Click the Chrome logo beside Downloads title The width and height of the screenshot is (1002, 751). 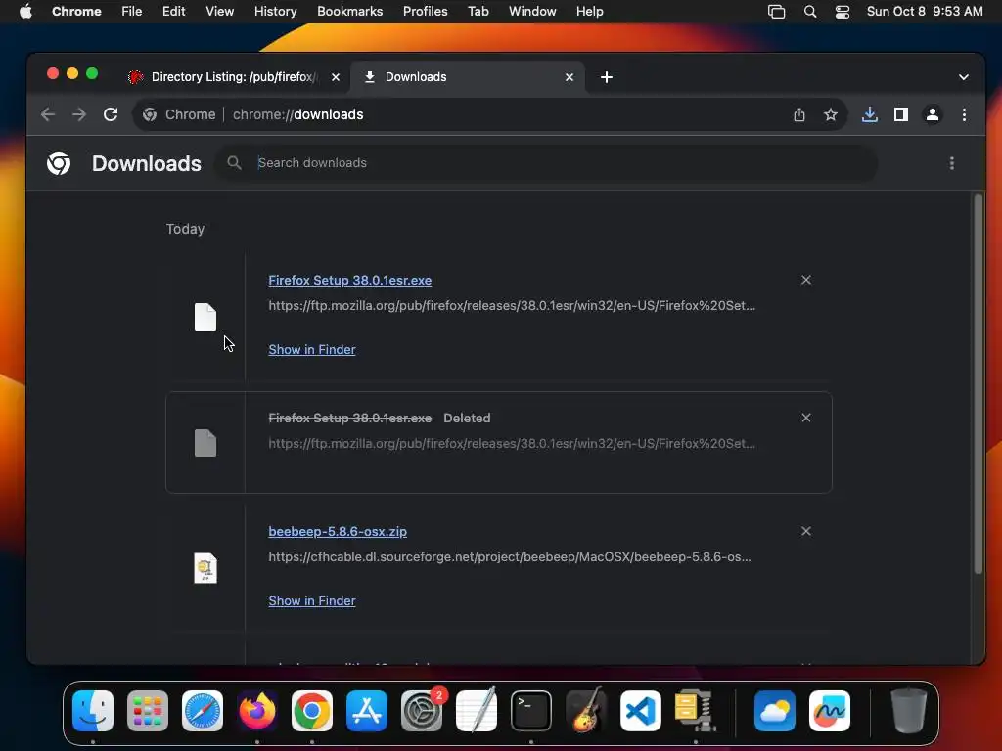59,163
